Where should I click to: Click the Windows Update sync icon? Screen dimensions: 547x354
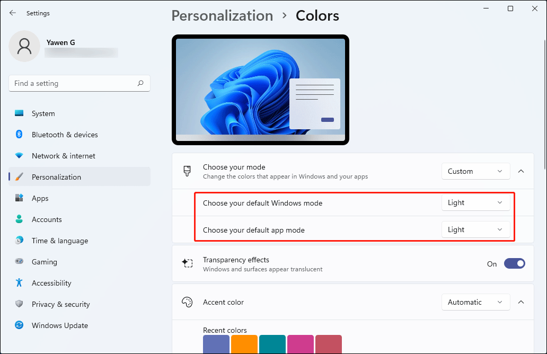point(19,325)
